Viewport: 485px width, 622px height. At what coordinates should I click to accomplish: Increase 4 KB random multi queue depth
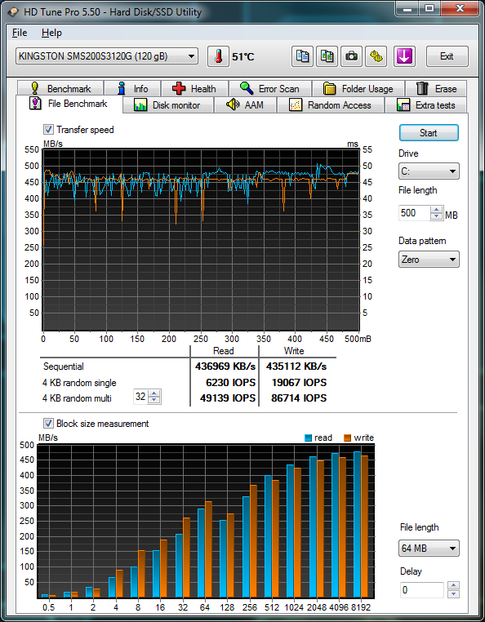[154, 393]
